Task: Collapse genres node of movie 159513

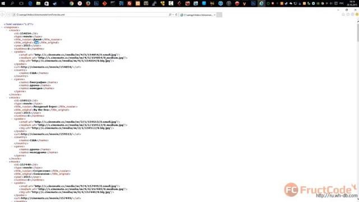Action: coord(12,146)
